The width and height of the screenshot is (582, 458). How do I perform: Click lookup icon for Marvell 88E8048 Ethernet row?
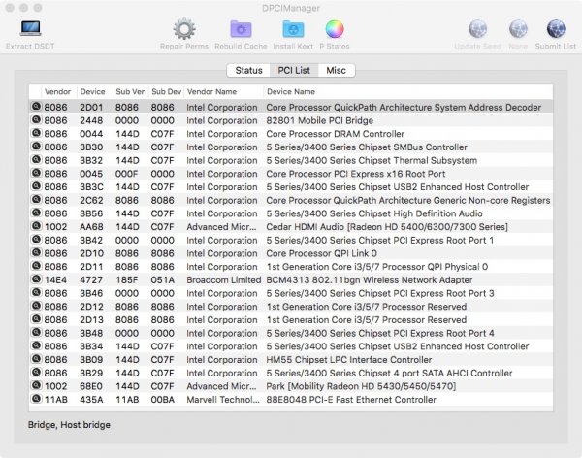coord(36,399)
